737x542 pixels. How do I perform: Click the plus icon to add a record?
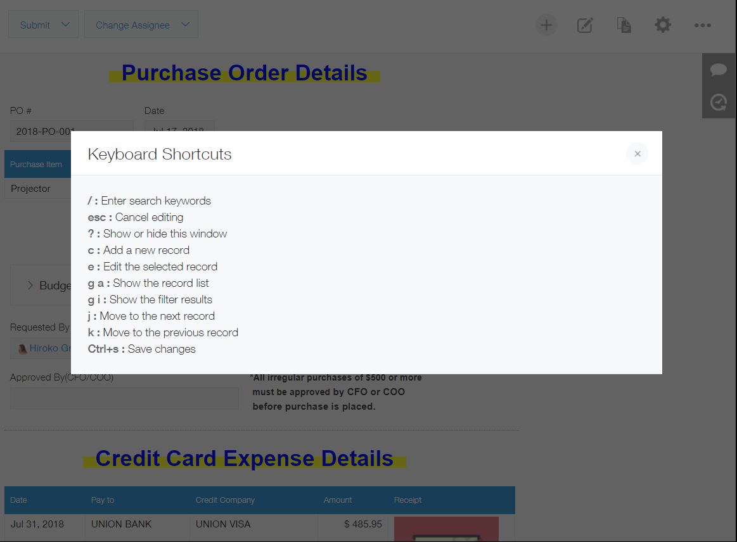point(546,25)
